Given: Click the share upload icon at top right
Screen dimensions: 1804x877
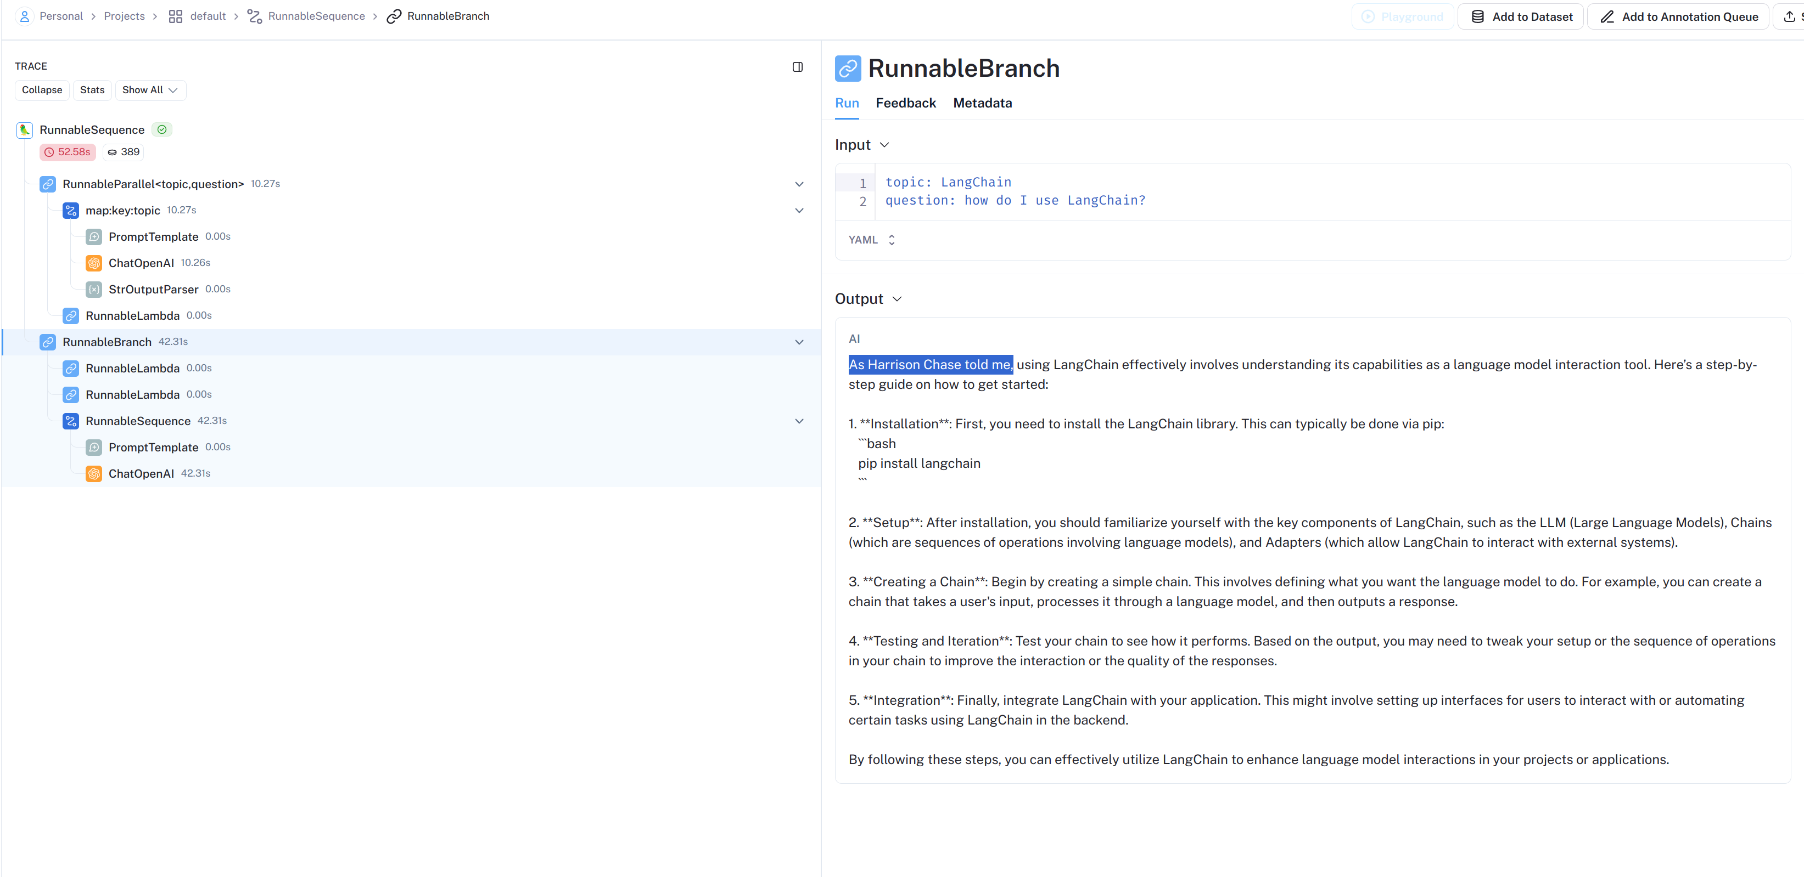Looking at the screenshot, I should 1789,16.
